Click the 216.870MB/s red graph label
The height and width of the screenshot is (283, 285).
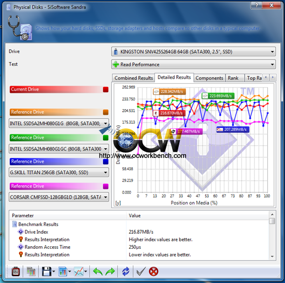169,113
